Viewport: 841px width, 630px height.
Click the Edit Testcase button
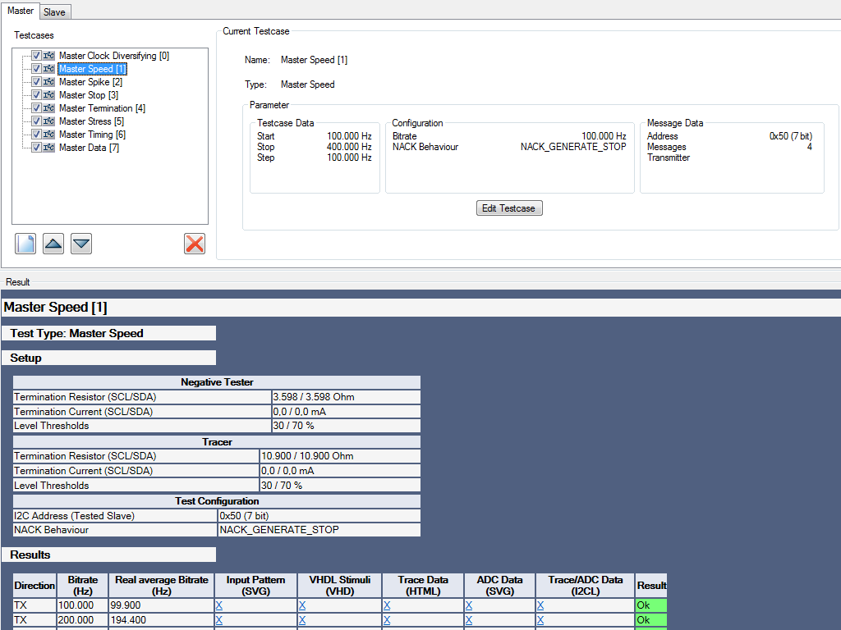coord(508,208)
